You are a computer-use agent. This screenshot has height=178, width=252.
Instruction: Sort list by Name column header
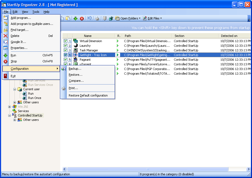94,36
